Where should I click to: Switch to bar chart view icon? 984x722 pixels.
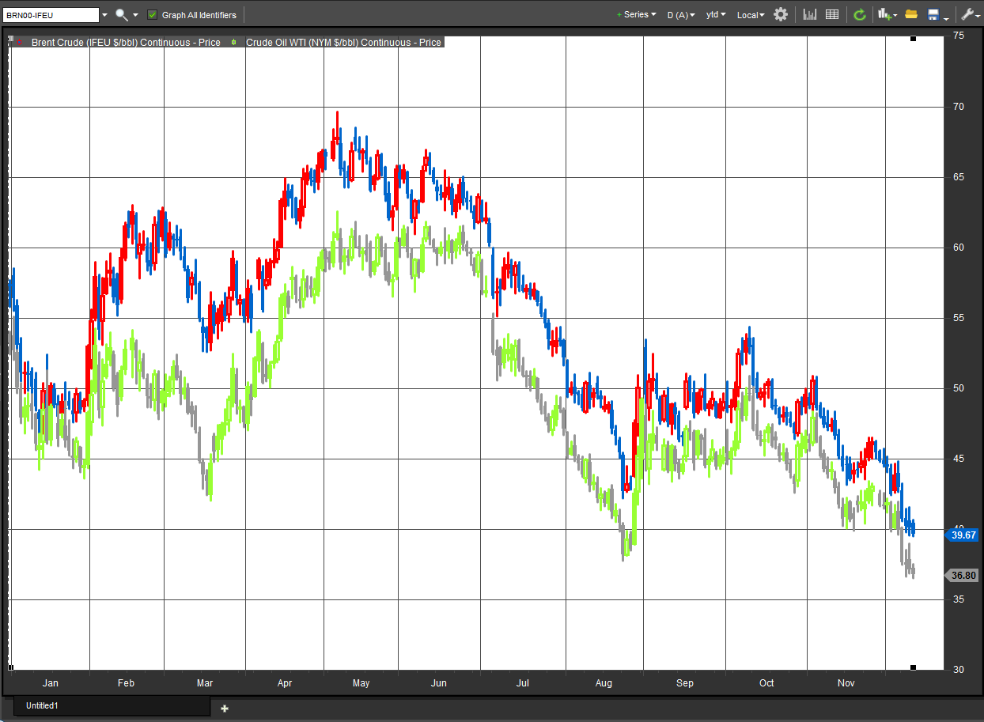click(x=810, y=15)
